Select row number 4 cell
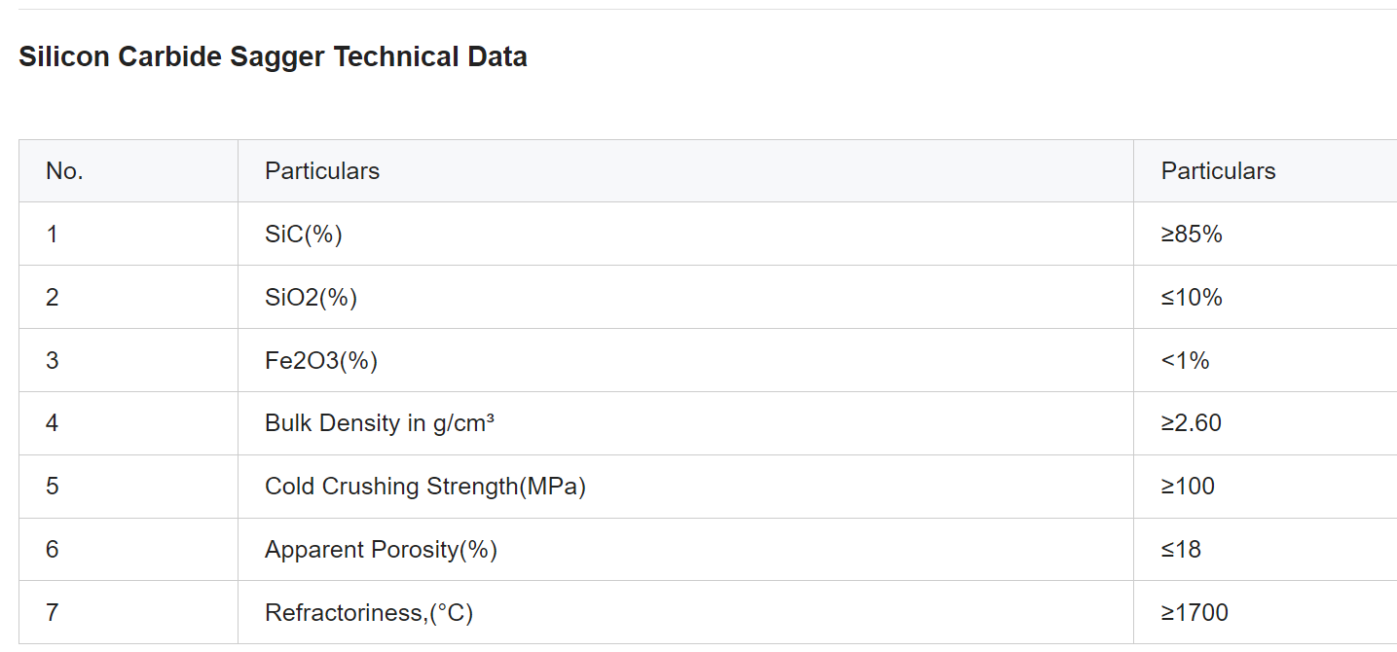The width and height of the screenshot is (1397, 652). pyautogui.click(x=129, y=424)
